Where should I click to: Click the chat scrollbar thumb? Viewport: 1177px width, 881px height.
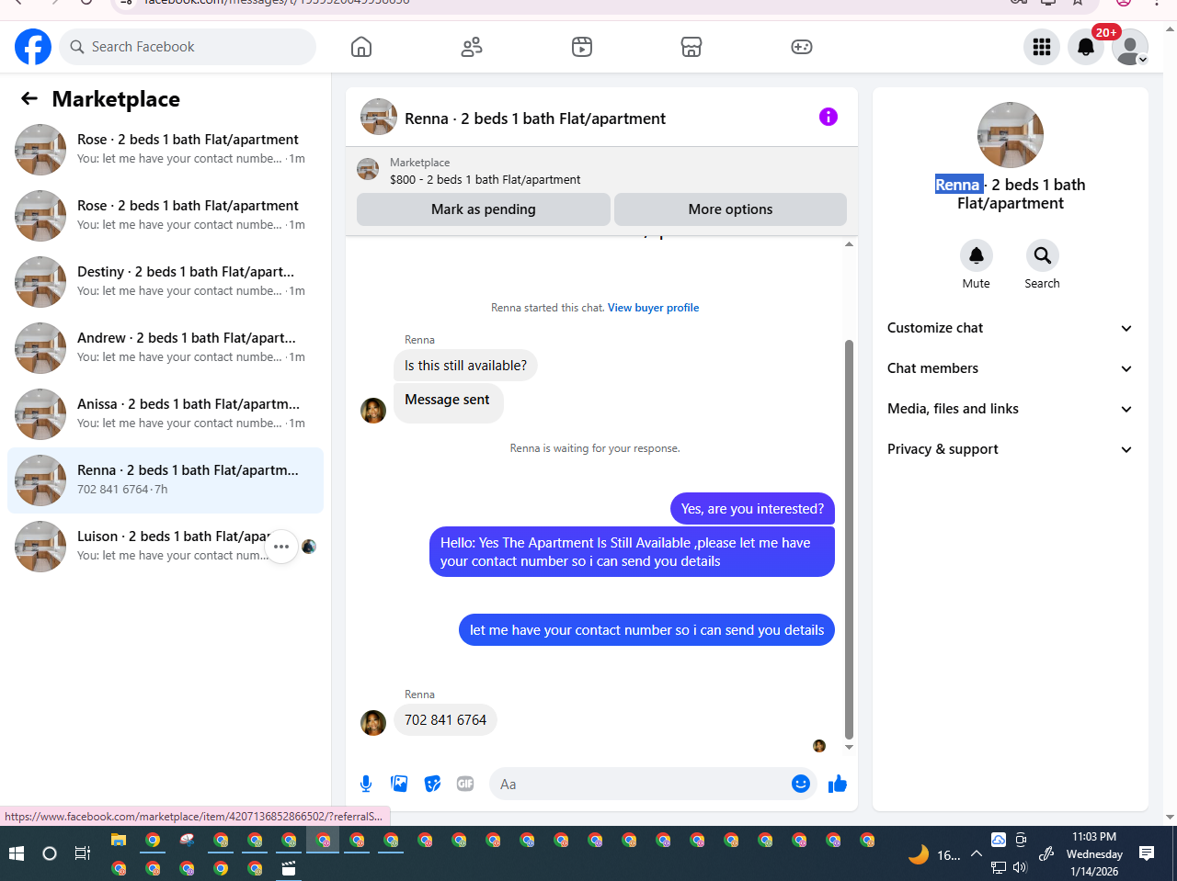coord(849,539)
